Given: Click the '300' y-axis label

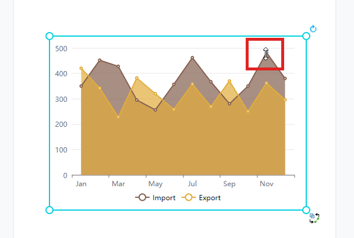Looking at the screenshot, I should click(x=61, y=100).
